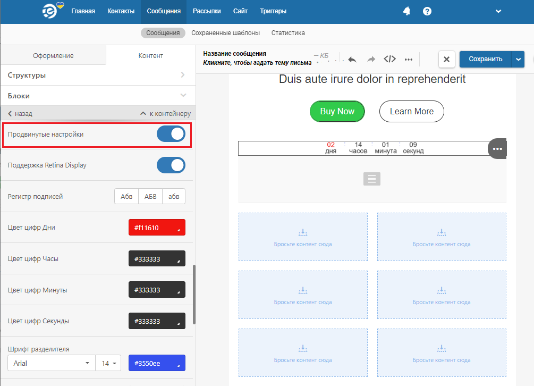Image resolution: width=534 pixels, height=386 pixels.
Task: Click the eSputnik logo
Action: (53, 11)
